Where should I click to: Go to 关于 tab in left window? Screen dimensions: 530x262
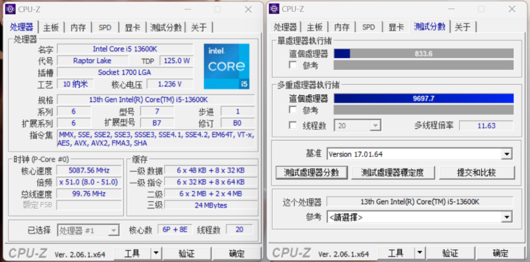coord(199,27)
